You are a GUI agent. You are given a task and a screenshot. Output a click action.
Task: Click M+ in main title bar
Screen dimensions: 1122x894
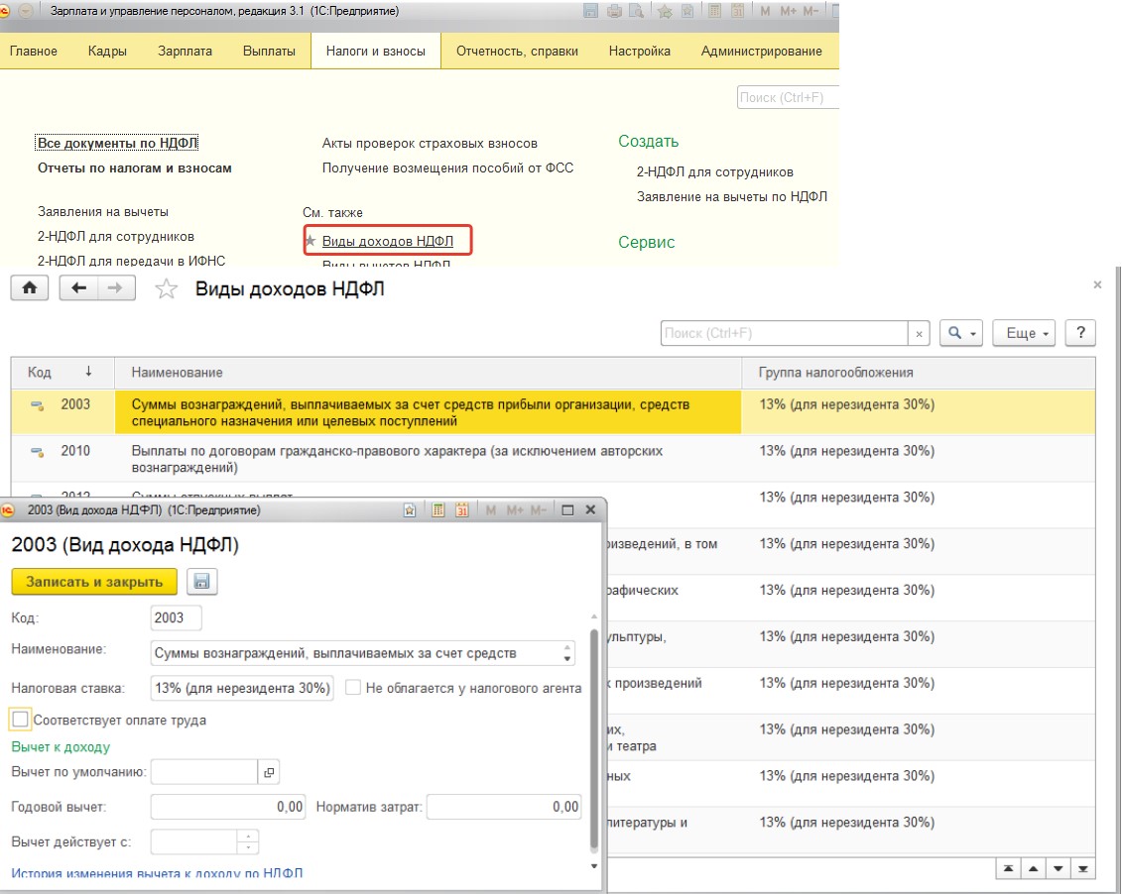(x=788, y=11)
